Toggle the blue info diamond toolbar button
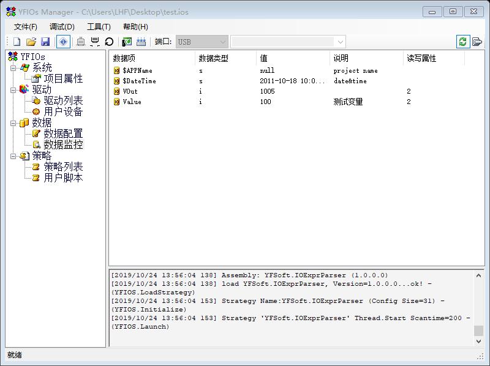Image resolution: width=490 pixels, height=366 pixels. point(63,42)
